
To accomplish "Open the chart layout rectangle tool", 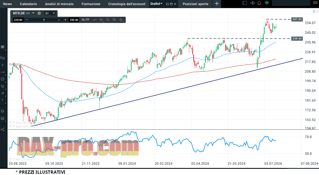I will pos(3,47).
